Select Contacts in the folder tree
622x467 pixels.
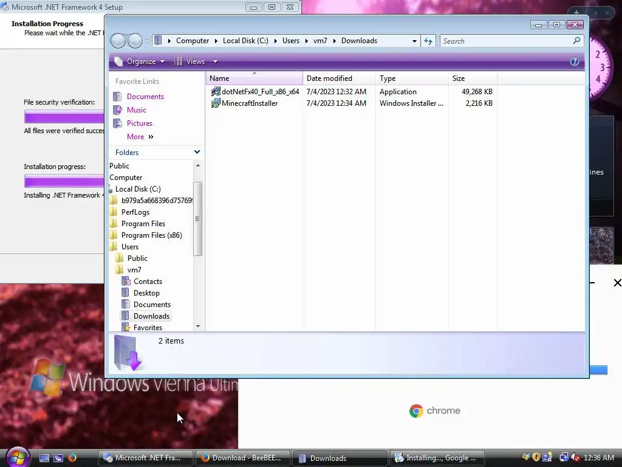(148, 281)
